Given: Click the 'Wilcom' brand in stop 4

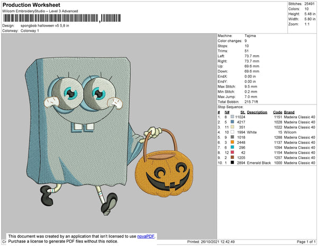Looking at the screenshot, I should pos(290,132).
